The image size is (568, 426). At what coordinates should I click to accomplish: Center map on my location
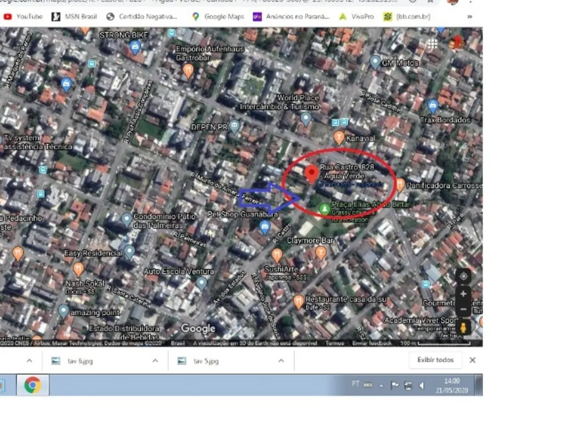point(463,277)
